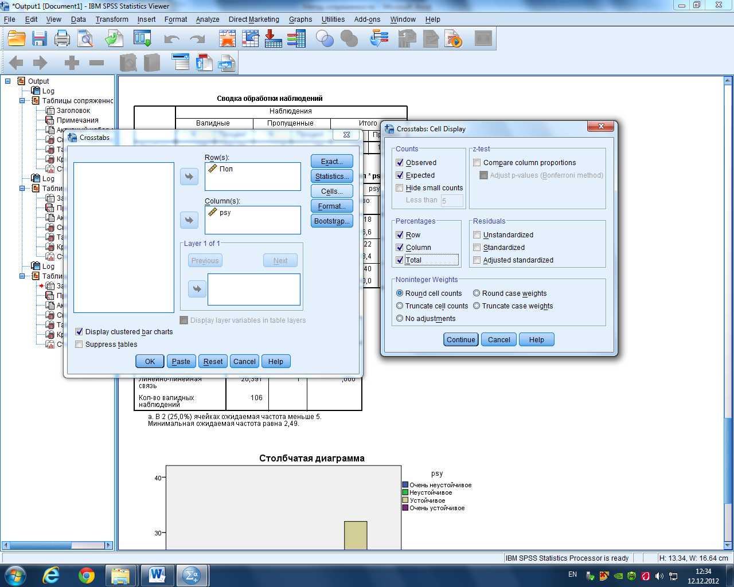
Task: Enable Adjusted standardized residuals checkbox
Action: point(477,260)
